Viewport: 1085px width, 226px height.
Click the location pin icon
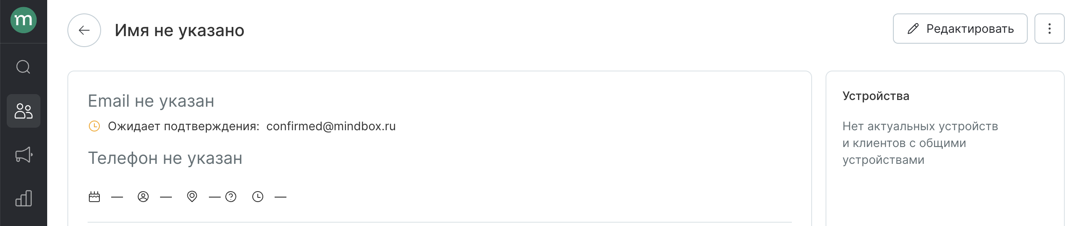(192, 197)
